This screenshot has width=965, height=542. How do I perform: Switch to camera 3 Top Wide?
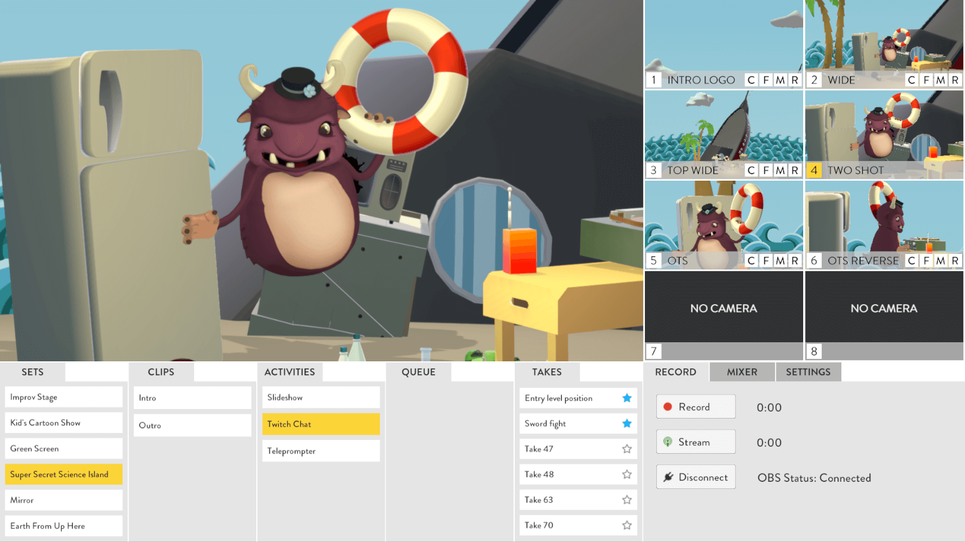click(x=724, y=135)
